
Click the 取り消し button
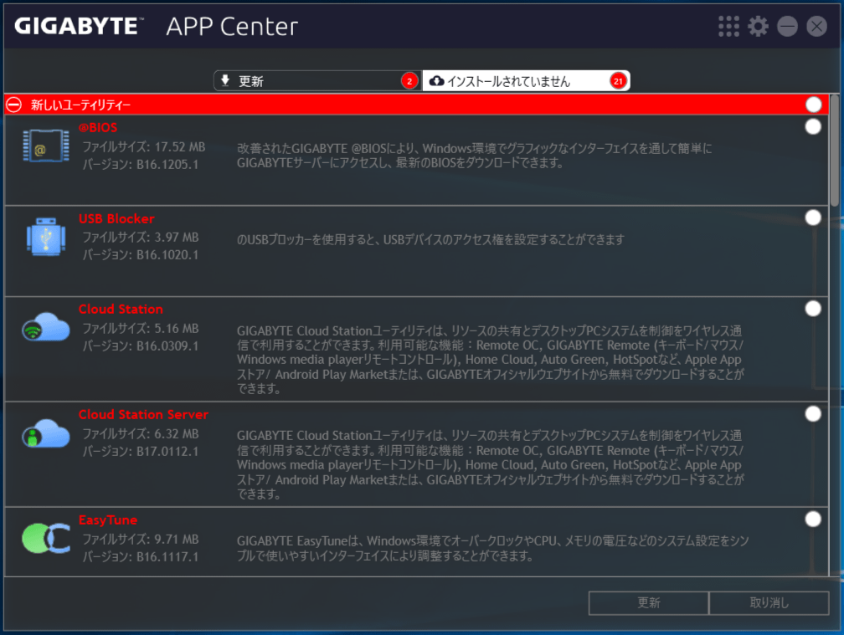[769, 602]
